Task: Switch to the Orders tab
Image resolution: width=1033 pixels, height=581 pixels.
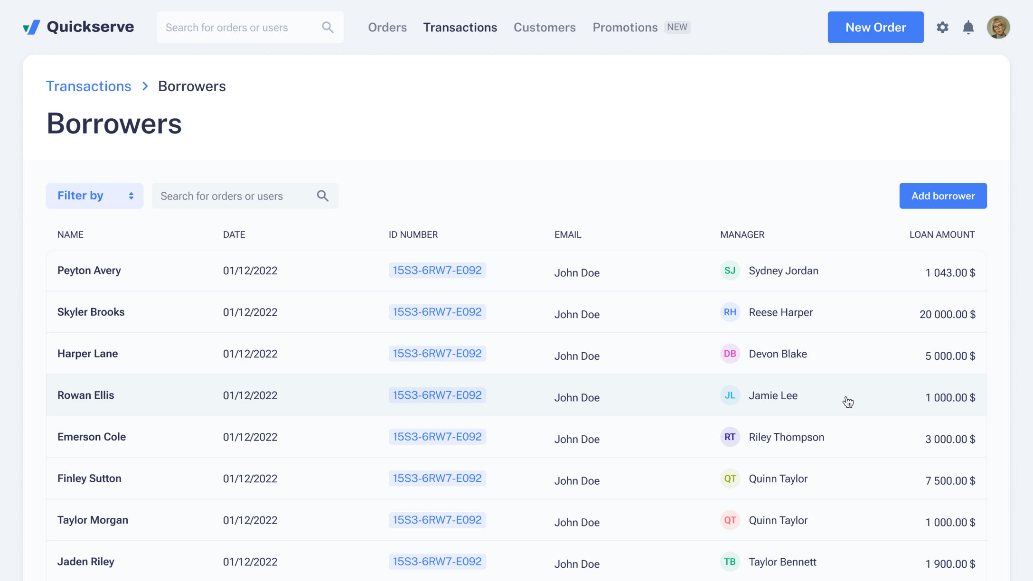Action: point(387,28)
